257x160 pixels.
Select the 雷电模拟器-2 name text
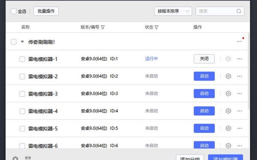coord(43,76)
